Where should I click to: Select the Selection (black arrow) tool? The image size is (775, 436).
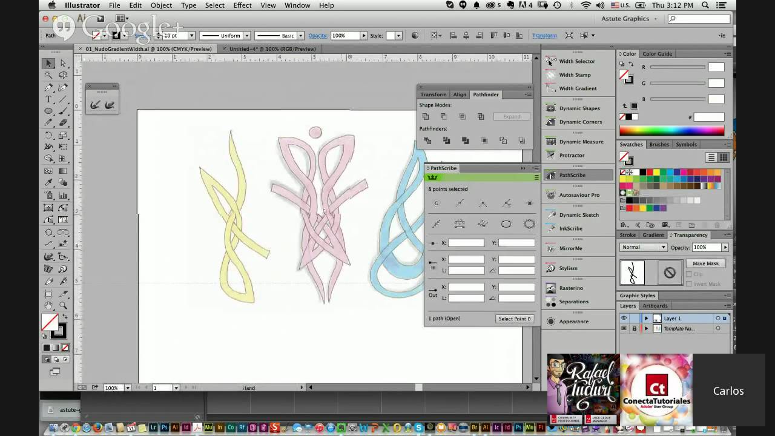click(48, 64)
